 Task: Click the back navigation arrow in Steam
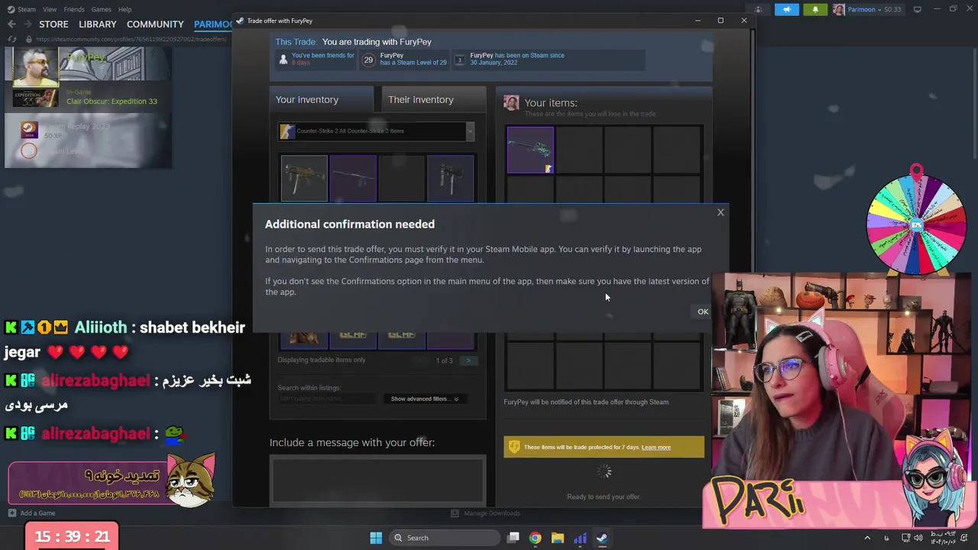[x=11, y=24]
